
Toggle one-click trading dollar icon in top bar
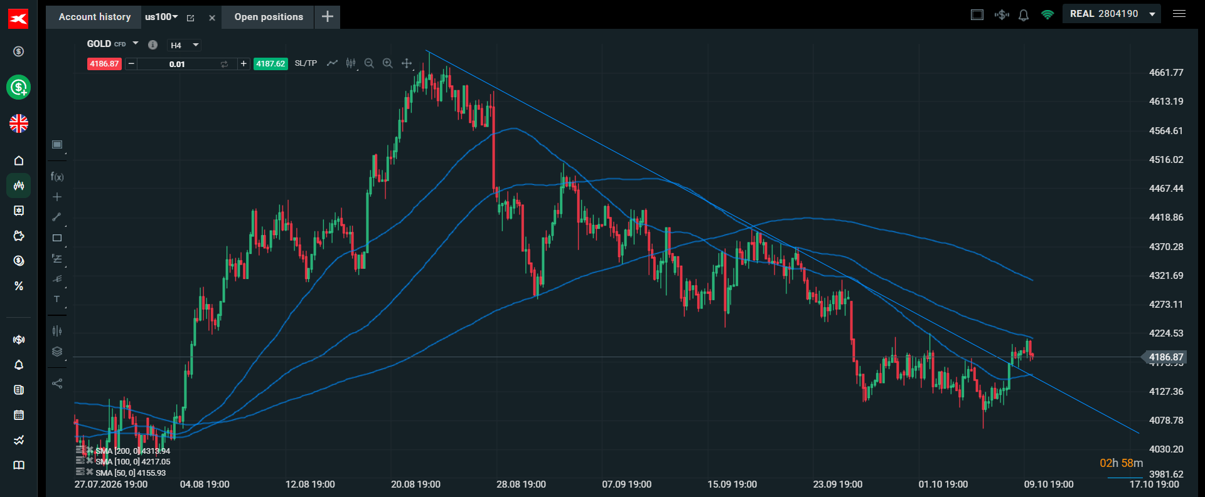coord(1002,14)
